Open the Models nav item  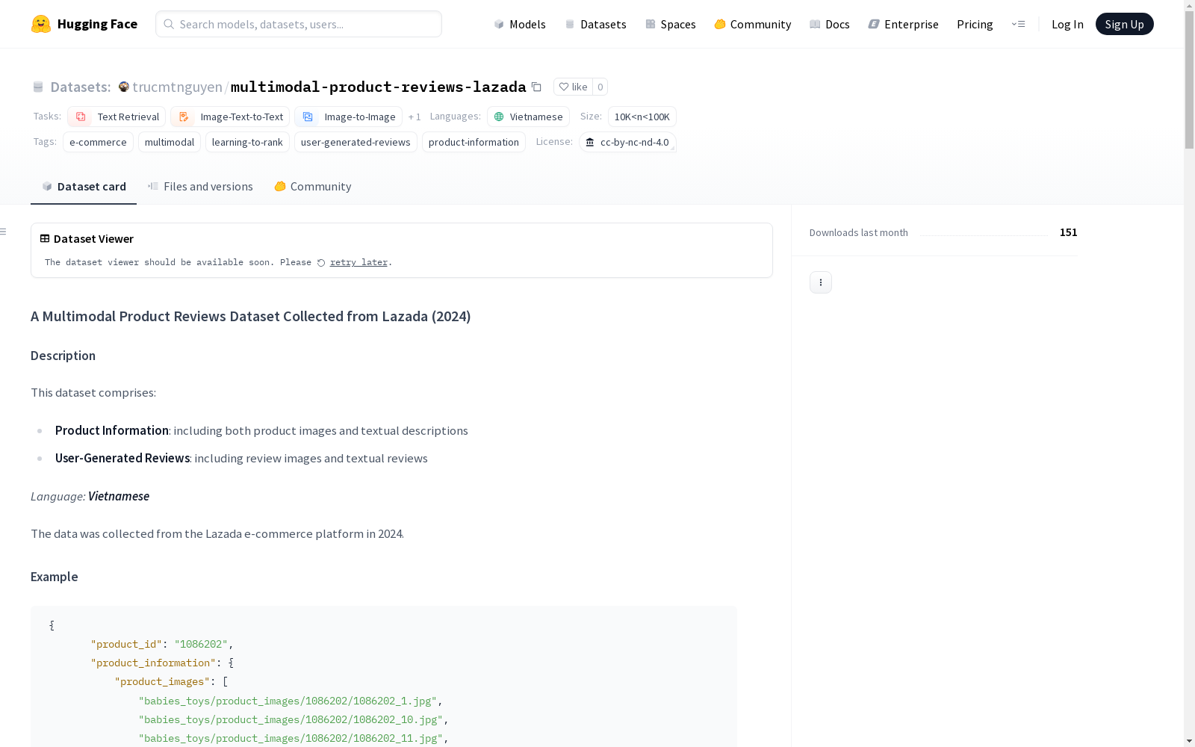[x=520, y=24]
